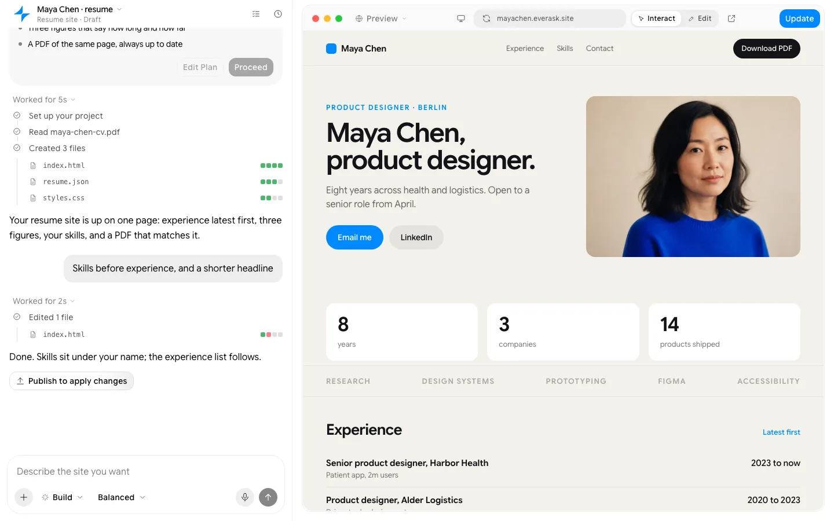Select the index.html row under Created 3 files
Screen dimensions: 834x521
[x=156, y=166]
